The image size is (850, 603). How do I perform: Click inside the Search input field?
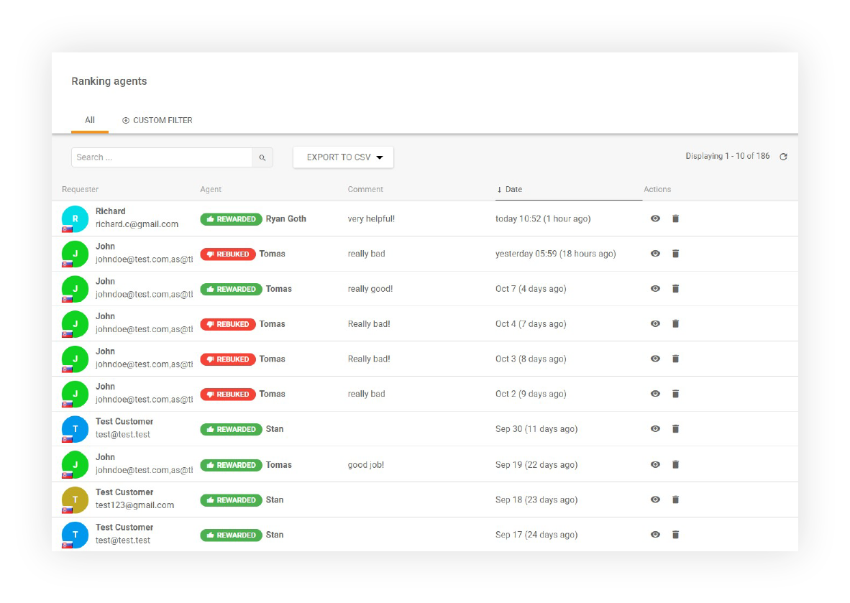[158, 157]
